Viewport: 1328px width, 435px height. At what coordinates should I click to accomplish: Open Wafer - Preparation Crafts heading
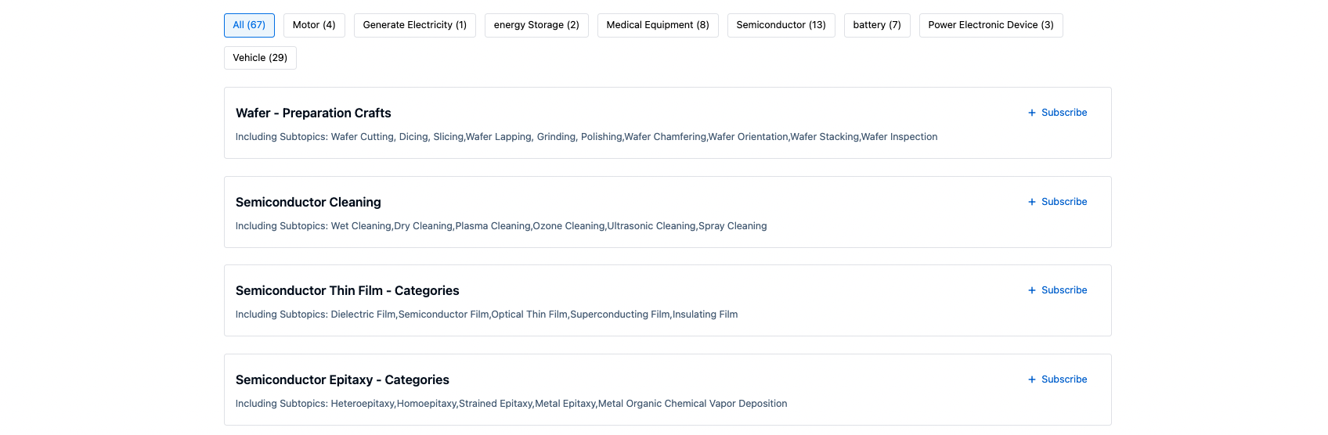coord(313,113)
